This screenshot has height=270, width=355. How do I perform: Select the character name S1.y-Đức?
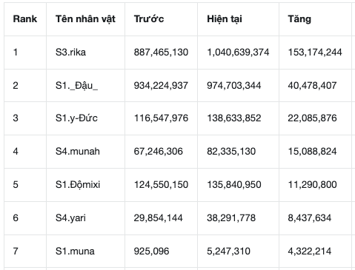[x=76, y=118]
